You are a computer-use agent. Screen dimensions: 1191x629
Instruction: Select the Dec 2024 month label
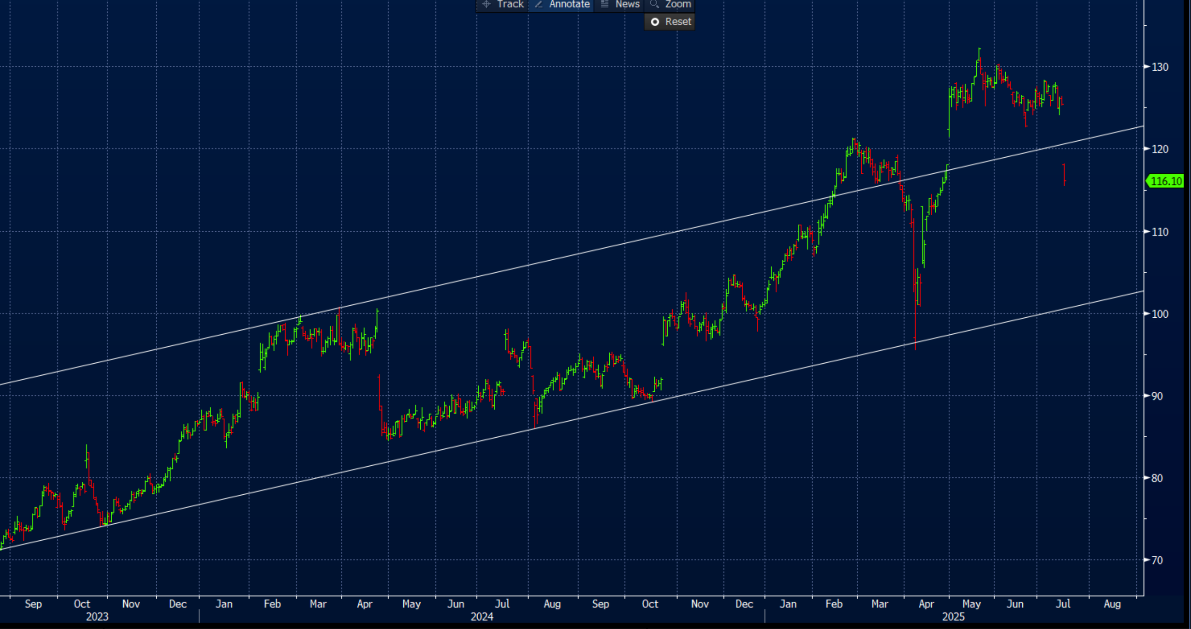(x=744, y=604)
